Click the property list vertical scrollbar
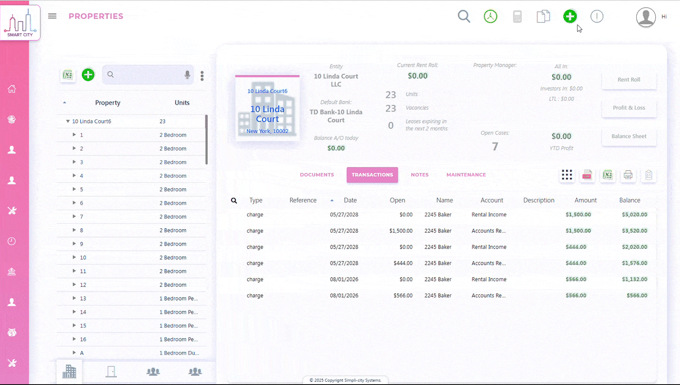 207,140
